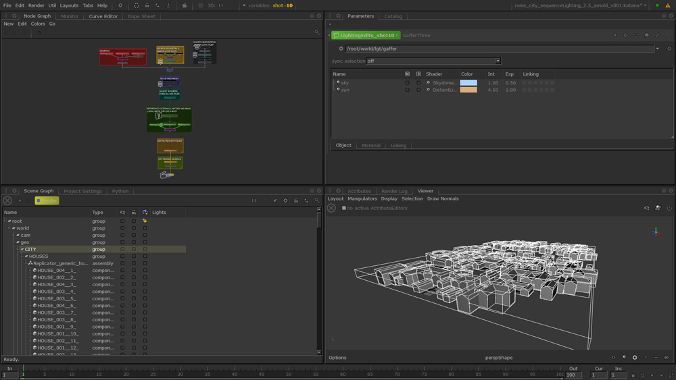Click the gaffer path input field

(500, 49)
